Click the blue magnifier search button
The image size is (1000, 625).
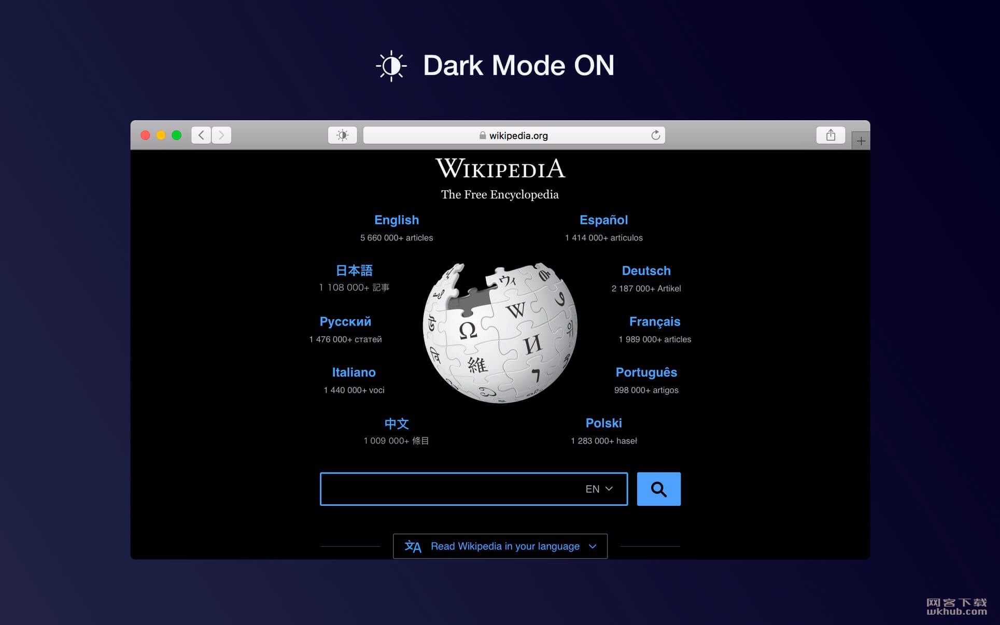tap(658, 489)
